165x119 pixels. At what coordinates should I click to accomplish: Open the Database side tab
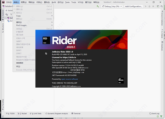[x=162, y=46]
